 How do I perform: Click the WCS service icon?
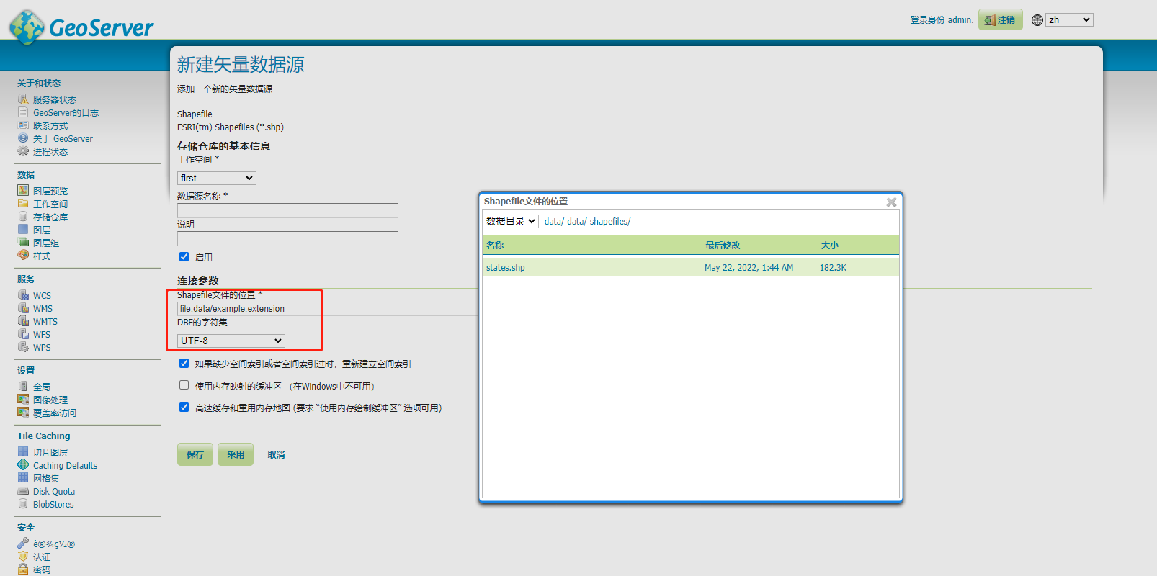pyautogui.click(x=23, y=295)
